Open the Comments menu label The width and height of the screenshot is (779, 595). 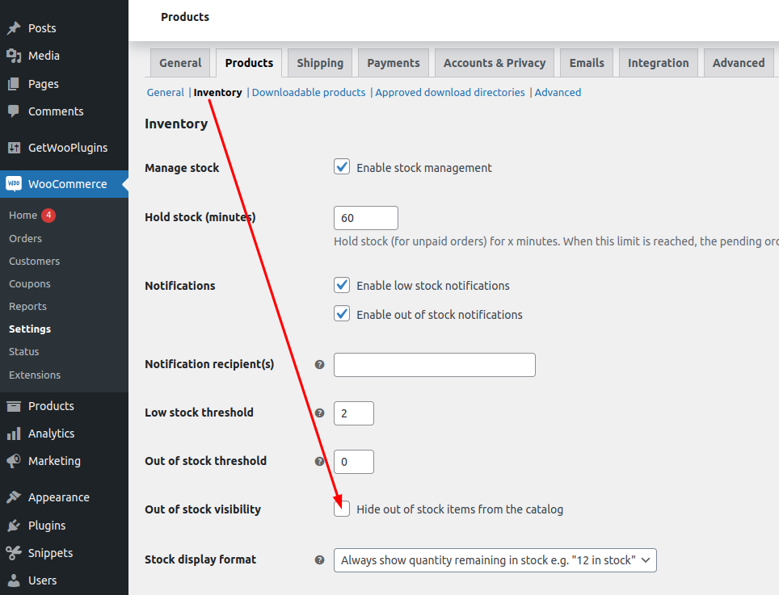(x=56, y=111)
